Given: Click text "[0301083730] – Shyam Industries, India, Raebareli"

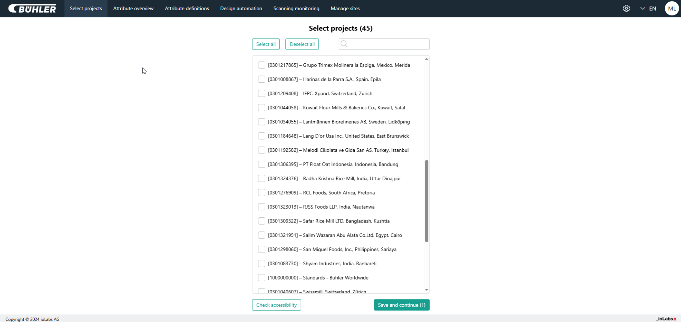Looking at the screenshot, I should point(322,264).
